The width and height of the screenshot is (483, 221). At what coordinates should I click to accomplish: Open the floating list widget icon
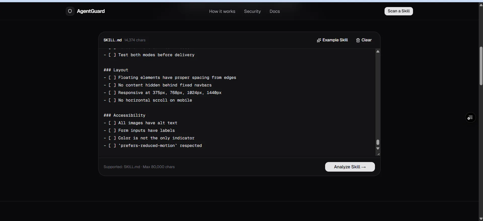470,118
